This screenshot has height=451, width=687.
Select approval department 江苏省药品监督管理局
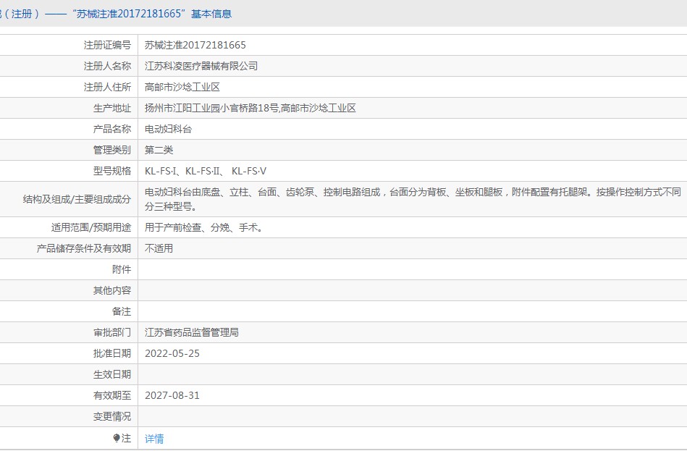click(x=192, y=333)
